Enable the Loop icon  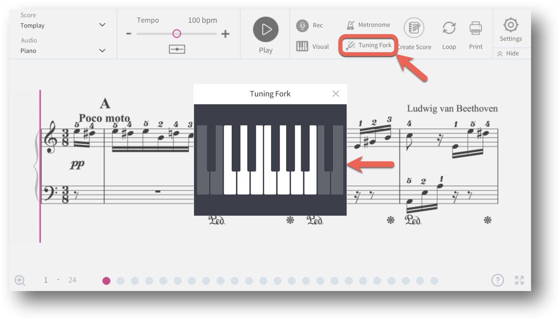[449, 28]
